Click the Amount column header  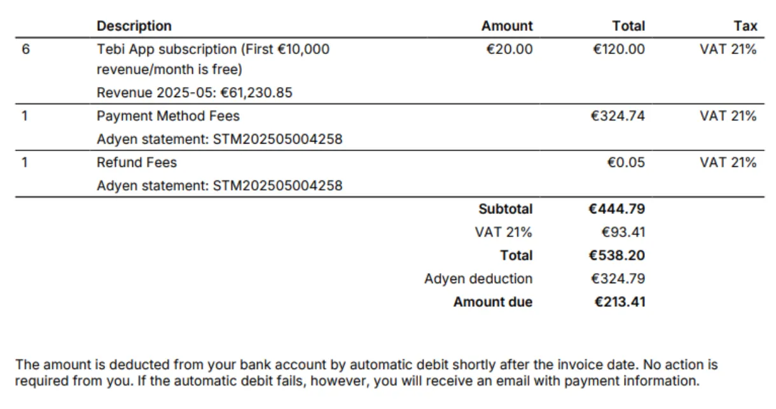click(x=507, y=26)
